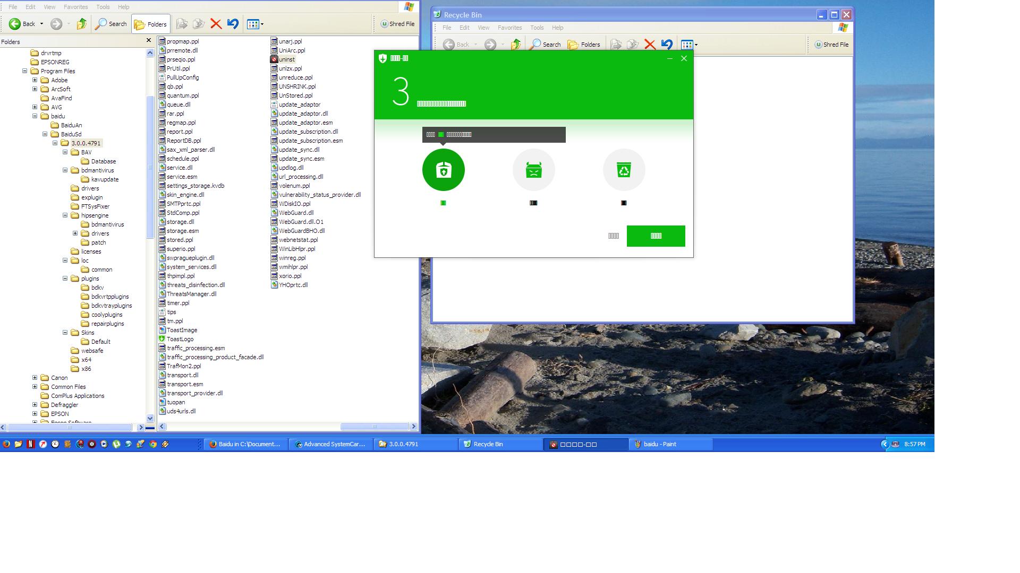This screenshot has height=573, width=1020.
Task: Click red X Delete icon in left toolbar
Action: pos(216,24)
